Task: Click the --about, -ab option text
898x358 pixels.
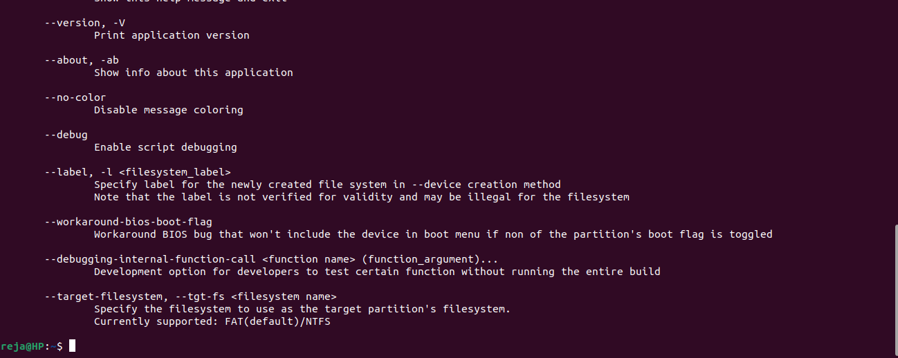Action: [x=82, y=60]
